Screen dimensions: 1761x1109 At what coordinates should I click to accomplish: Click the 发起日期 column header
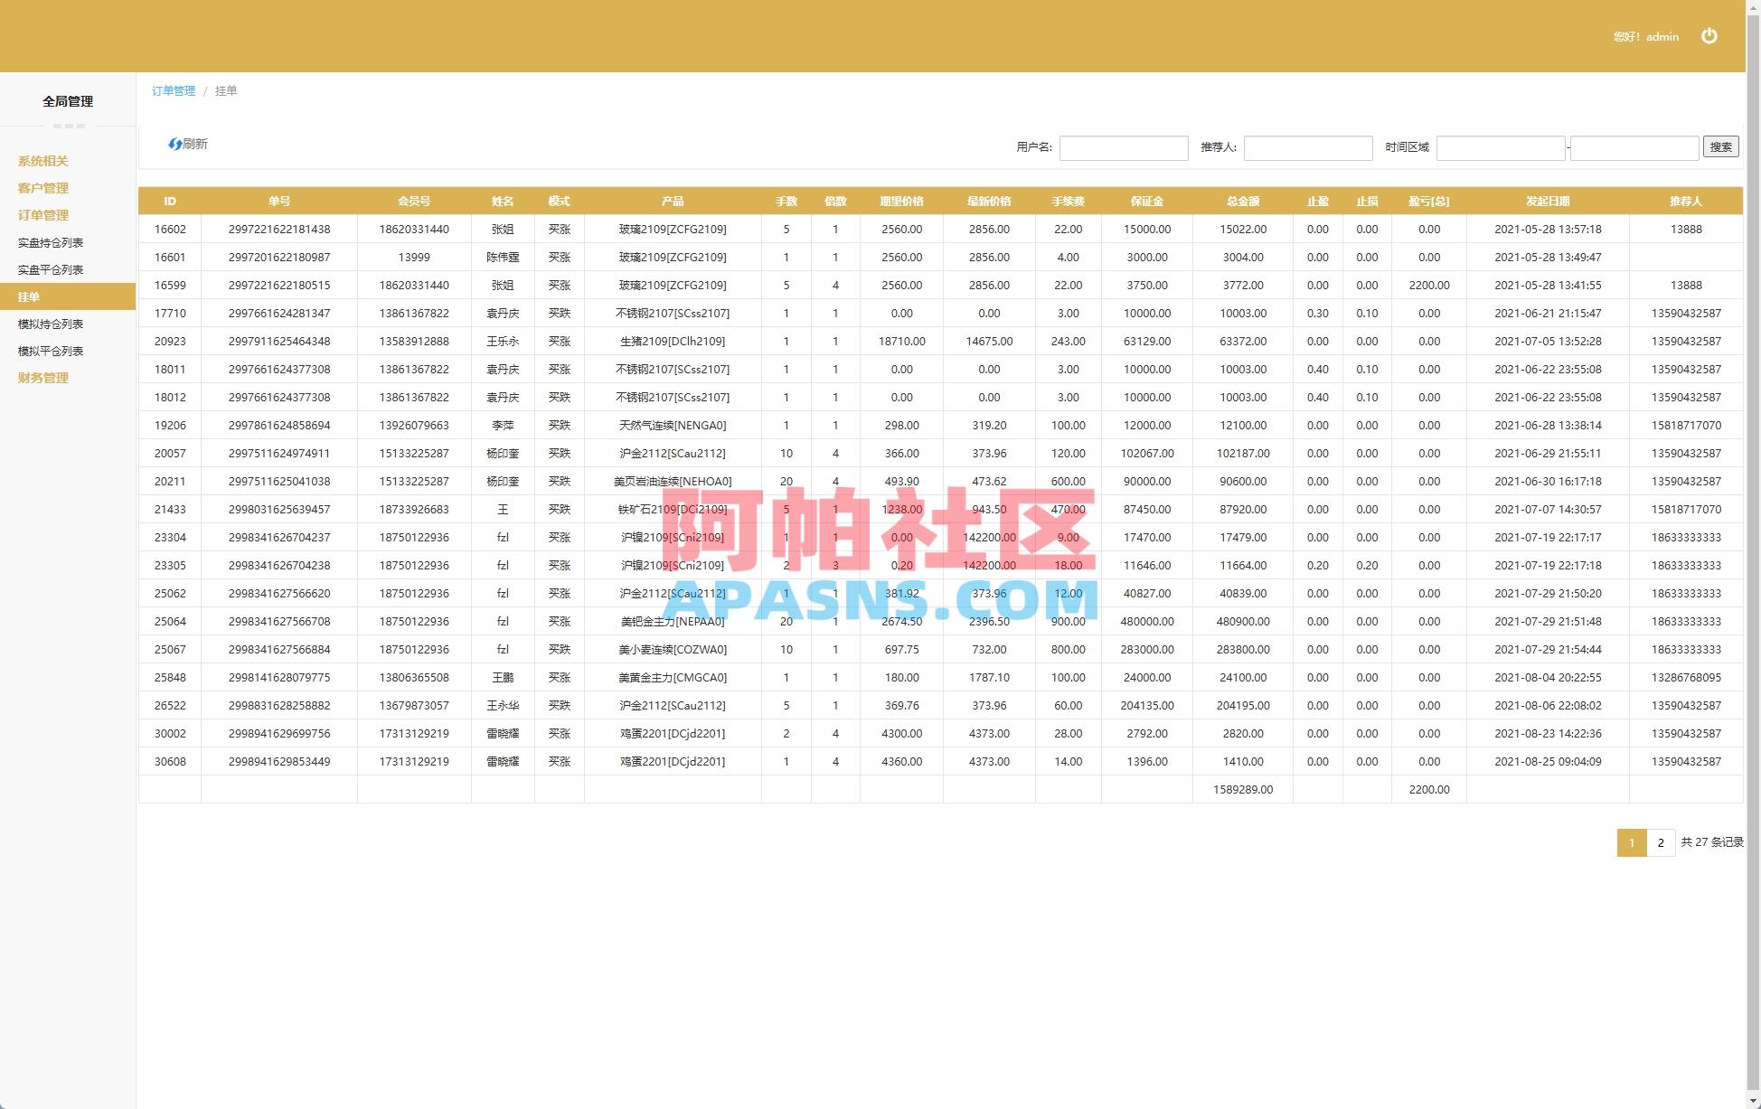[x=1548, y=202]
